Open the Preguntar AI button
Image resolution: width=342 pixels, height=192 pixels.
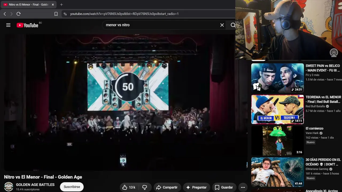pyautogui.click(x=196, y=187)
